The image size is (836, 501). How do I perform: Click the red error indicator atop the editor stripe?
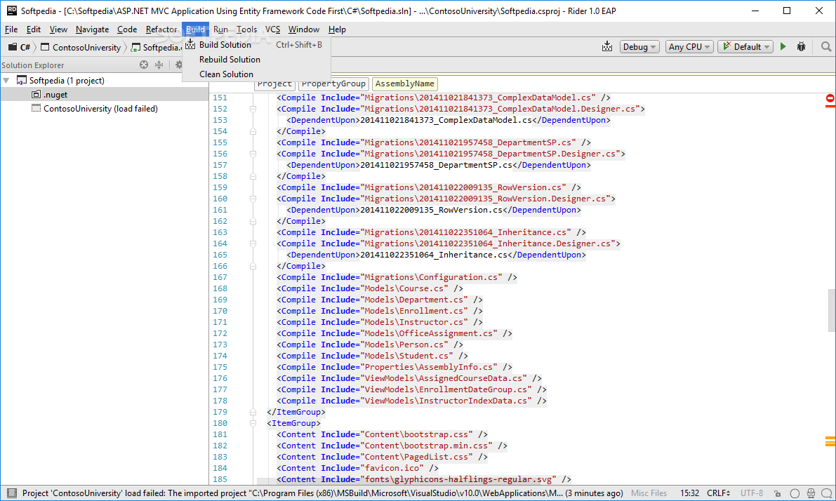pos(830,98)
